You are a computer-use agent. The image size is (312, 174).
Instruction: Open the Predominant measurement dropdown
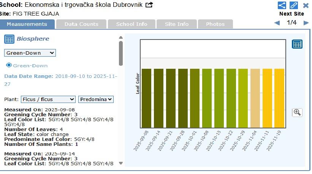96,99
